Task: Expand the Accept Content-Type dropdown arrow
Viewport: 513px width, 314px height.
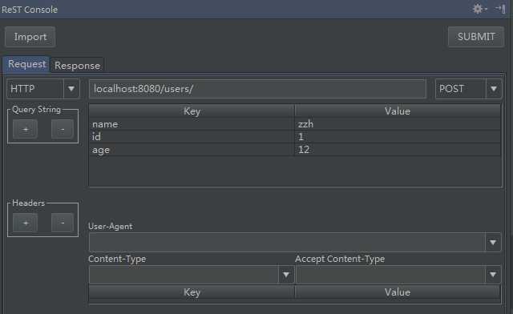Action: (493, 275)
